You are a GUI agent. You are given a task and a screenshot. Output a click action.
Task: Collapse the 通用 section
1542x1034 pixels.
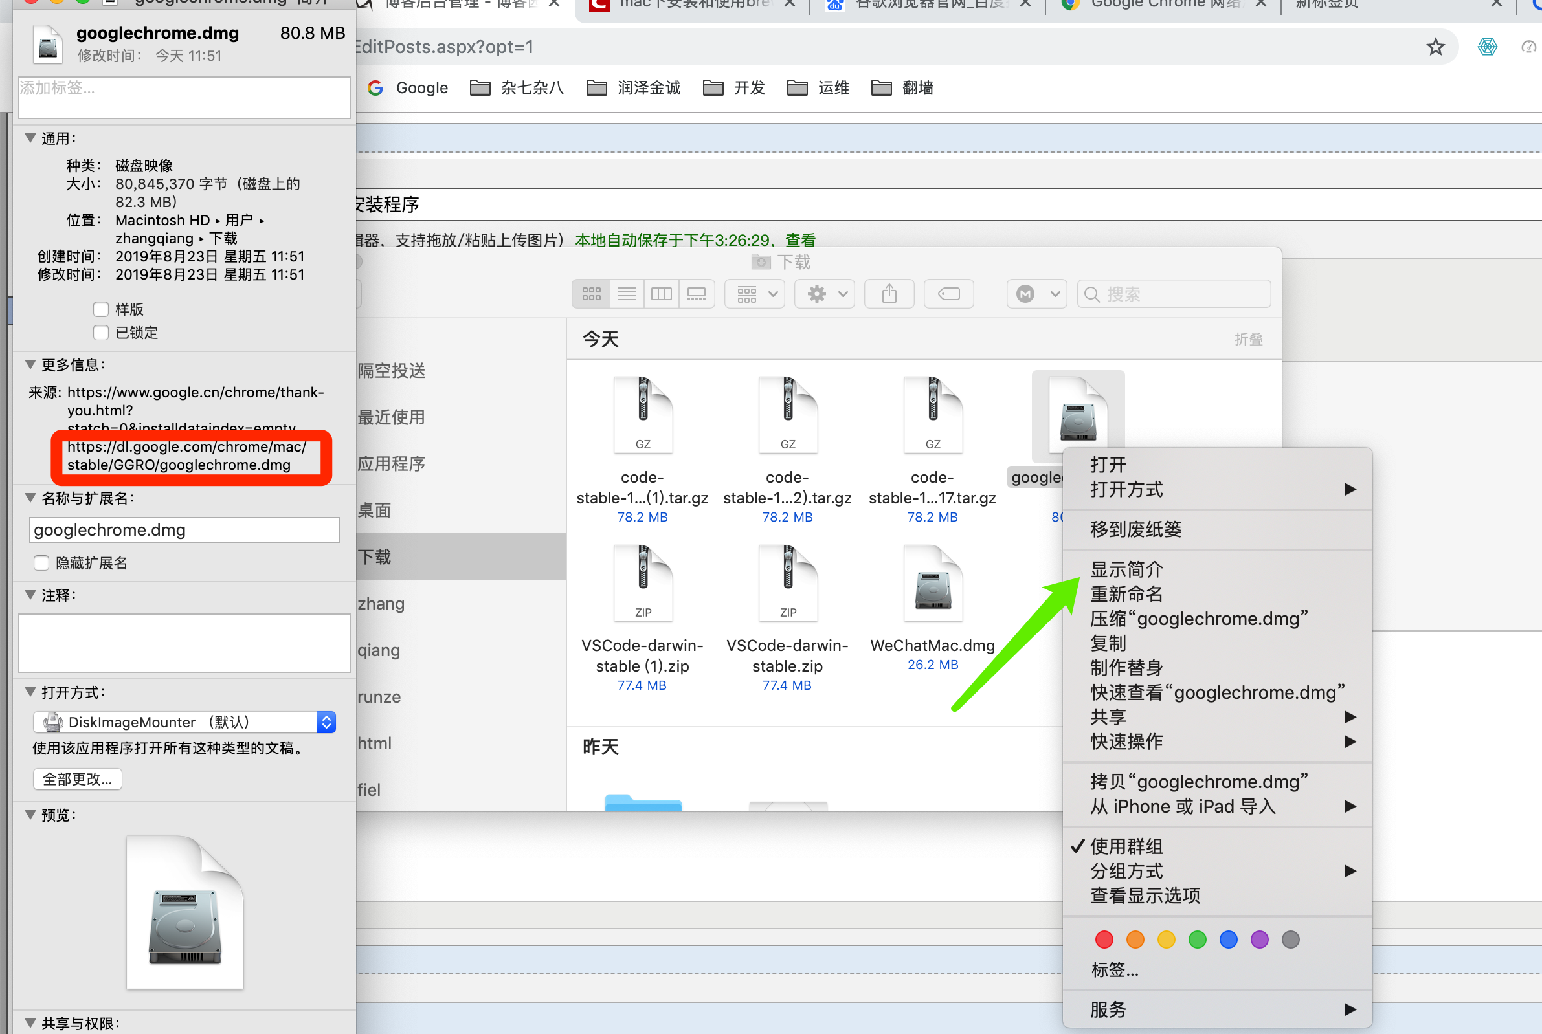30,138
